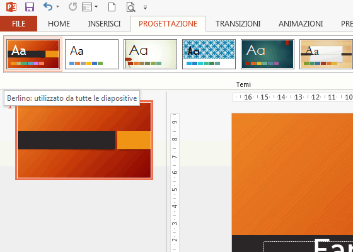This screenshot has width=353, height=252.
Task: Create a new blank presentation using the page icon
Action: (x=112, y=7)
